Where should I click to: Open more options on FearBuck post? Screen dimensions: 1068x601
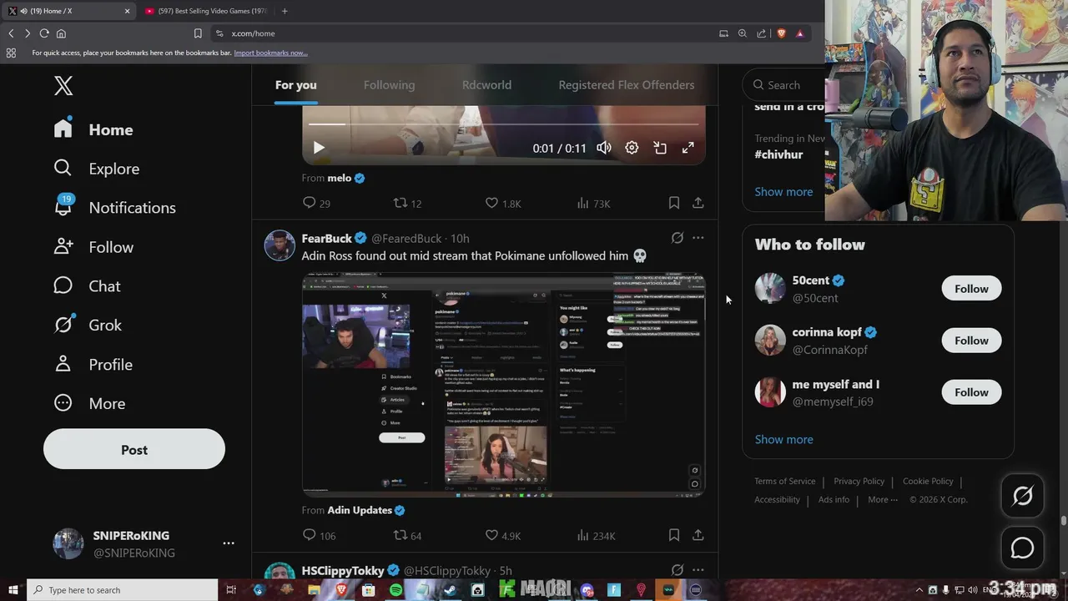tap(698, 238)
